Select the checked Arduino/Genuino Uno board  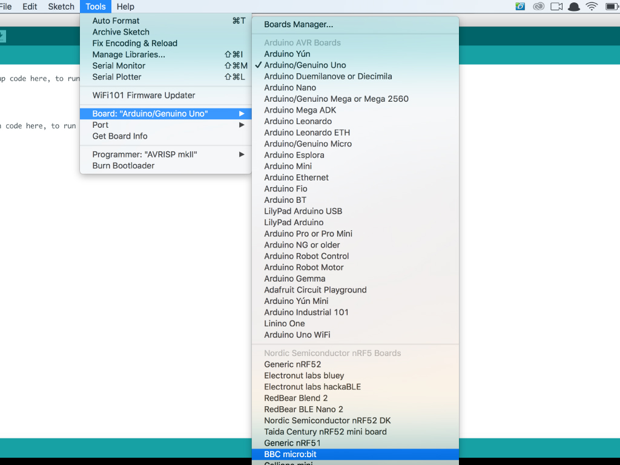click(x=355, y=65)
